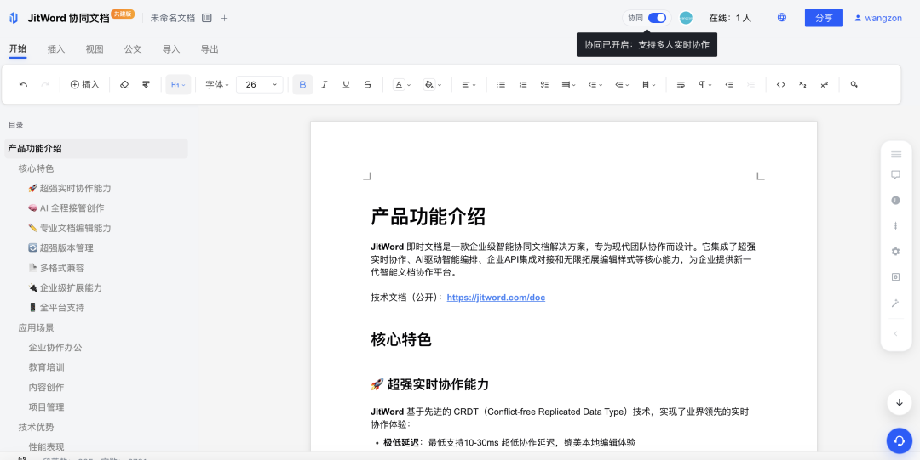Toggle strikethrough formatting

tap(368, 84)
